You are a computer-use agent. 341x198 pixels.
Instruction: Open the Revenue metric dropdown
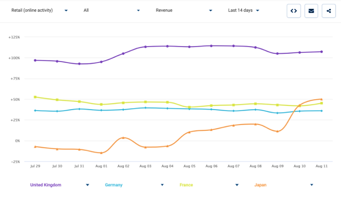[x=184, y=10]
